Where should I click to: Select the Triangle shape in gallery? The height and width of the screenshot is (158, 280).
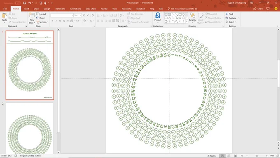pos(170,18)
